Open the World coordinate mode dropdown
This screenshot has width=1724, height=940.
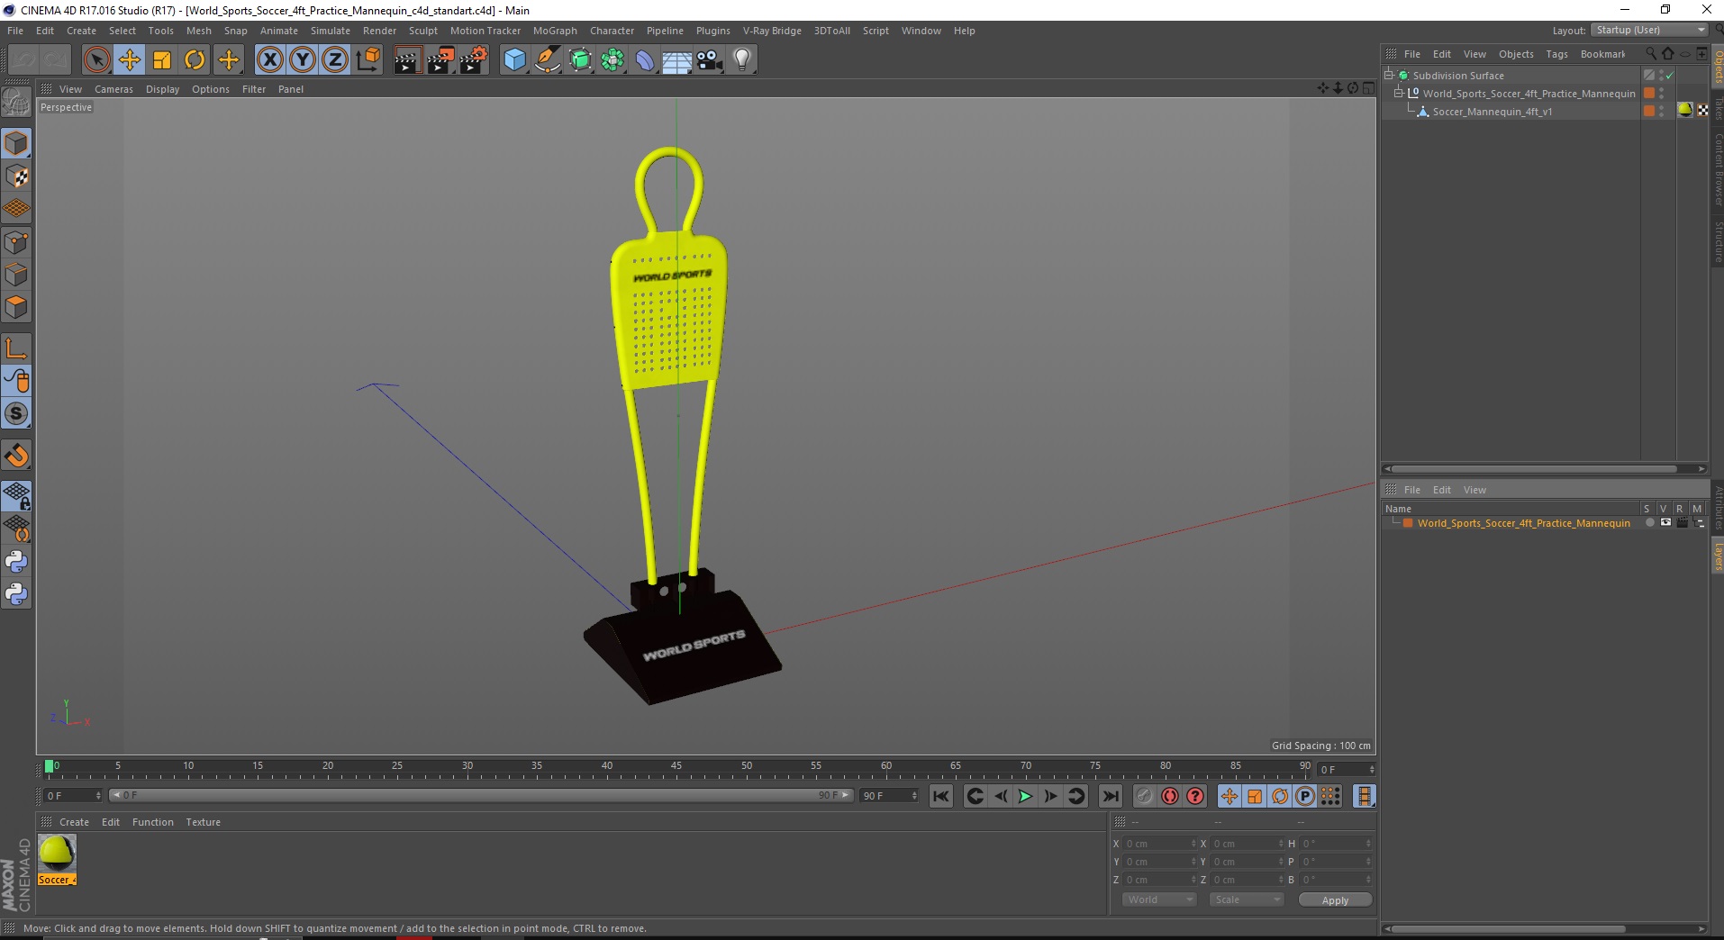tap(1158, 899)
